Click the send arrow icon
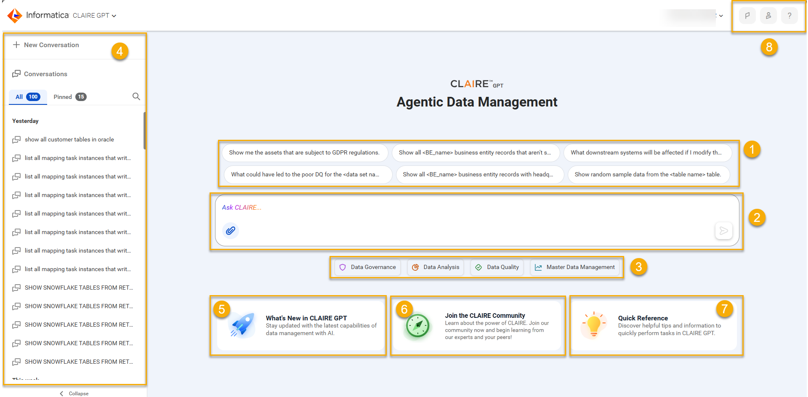The image size is (808, 397). (723, 231)
